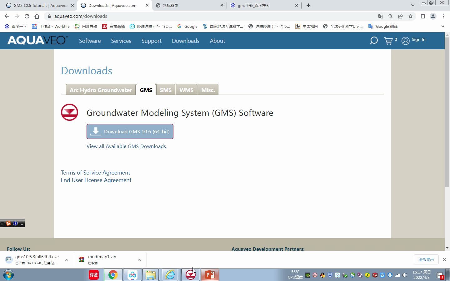This screenshot has height=281, width=450.
Task: Open GMS application in taskbar
Action: pyautogui.click(x=191, y=275)
